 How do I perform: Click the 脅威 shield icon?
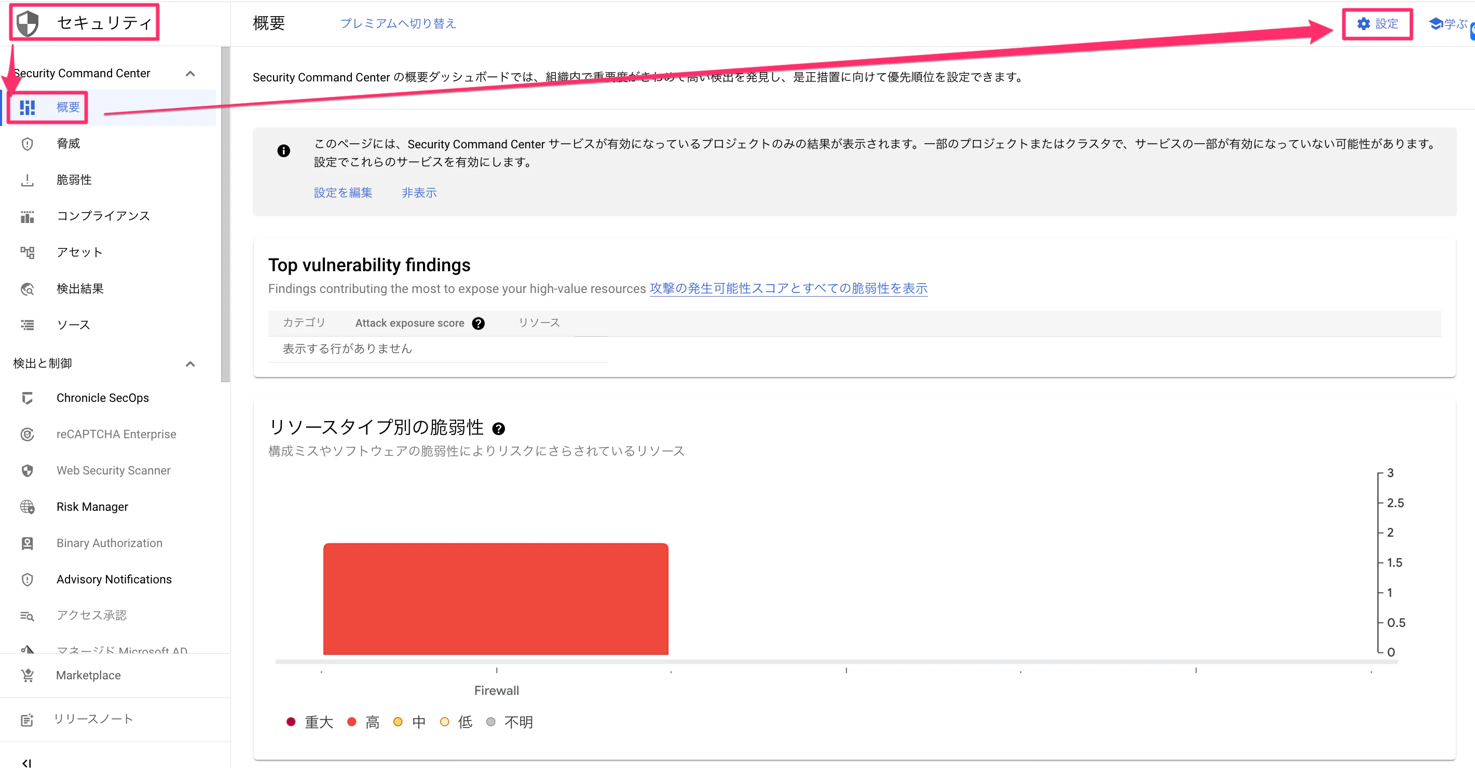[x=28, y=144]
